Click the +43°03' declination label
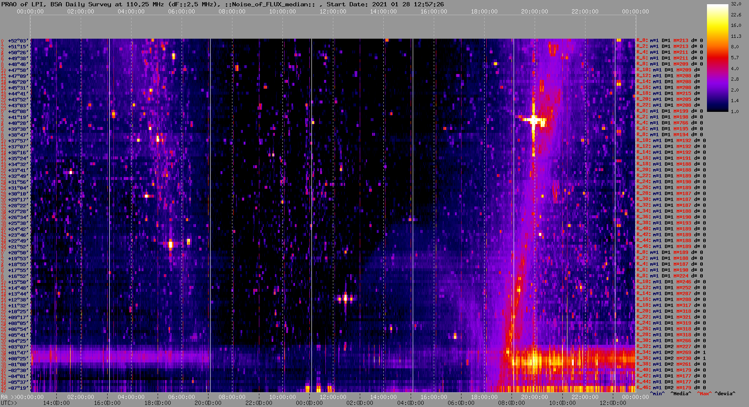The image size is (749, 407). pyautogui.click(x=18, y=106)
